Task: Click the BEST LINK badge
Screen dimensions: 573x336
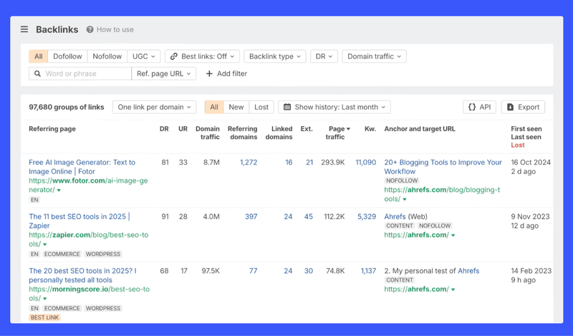Action: click(44, 317)
